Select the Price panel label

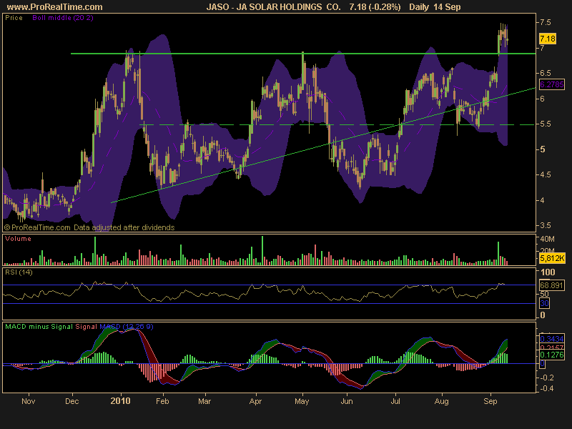click(14, 18)
